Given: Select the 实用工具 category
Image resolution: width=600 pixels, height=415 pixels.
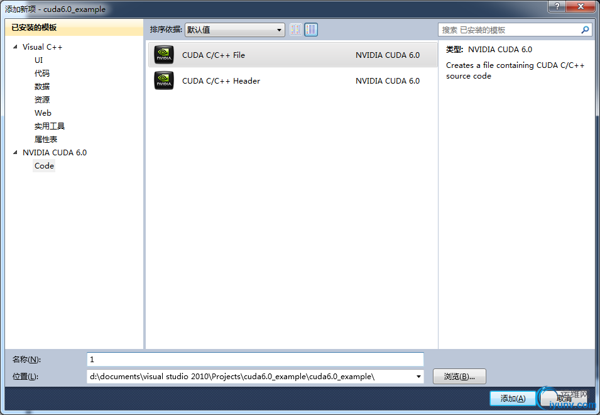Looking at the screenshot, I should coord(50,126).
